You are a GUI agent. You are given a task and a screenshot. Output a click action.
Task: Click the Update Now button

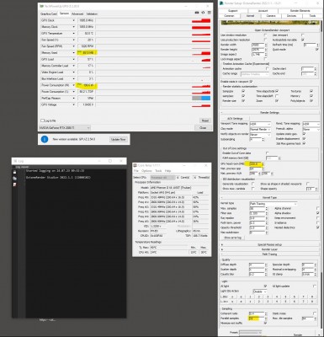(x=119, y=139)
